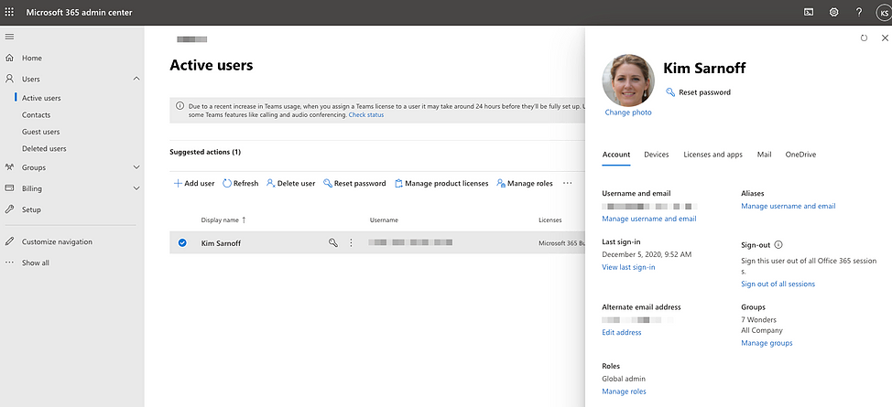Refresh the active users list
The height and width of the screenshot is (407, 892).
[240, 183]
